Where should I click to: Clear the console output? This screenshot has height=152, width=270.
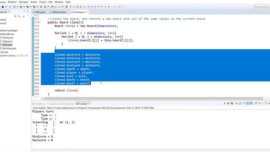click(x=237, y=103)
